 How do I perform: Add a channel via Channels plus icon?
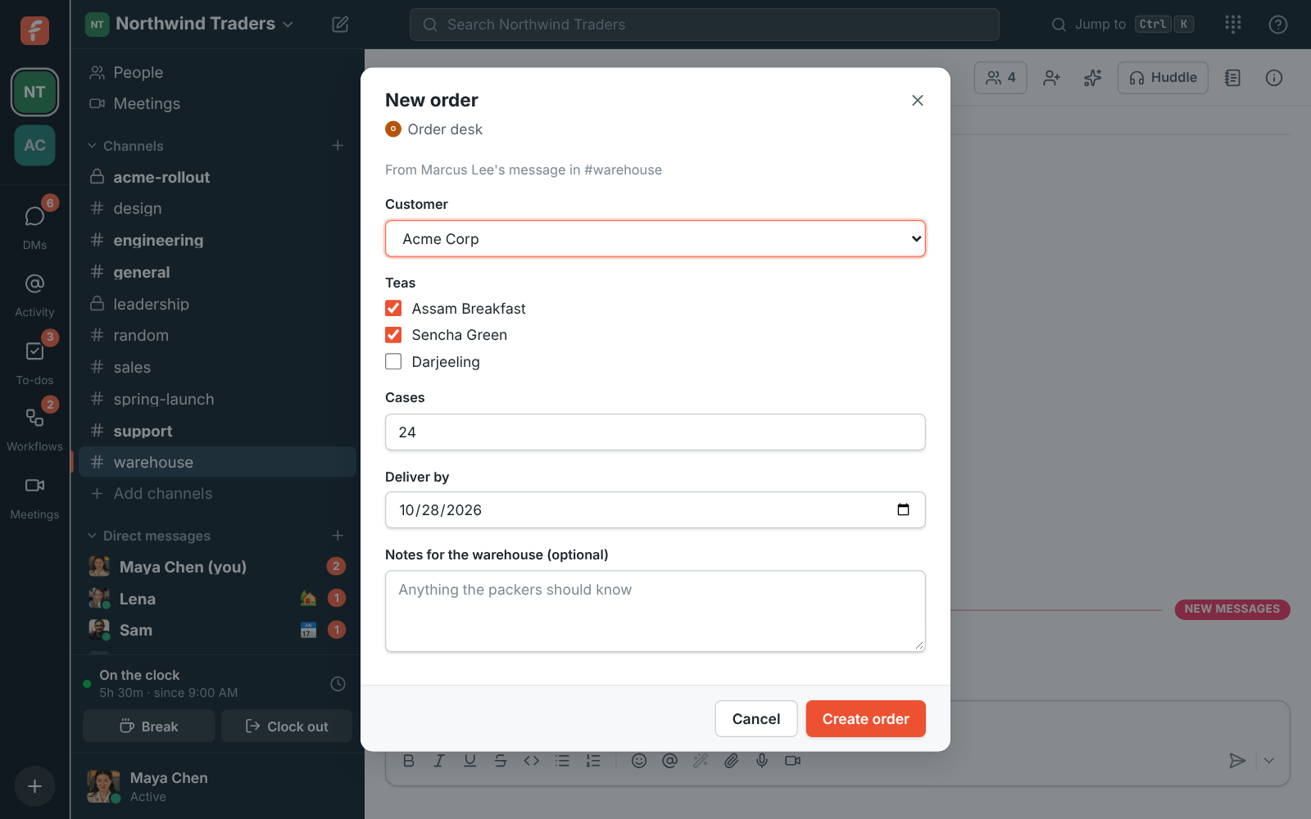tap(338, 145)
